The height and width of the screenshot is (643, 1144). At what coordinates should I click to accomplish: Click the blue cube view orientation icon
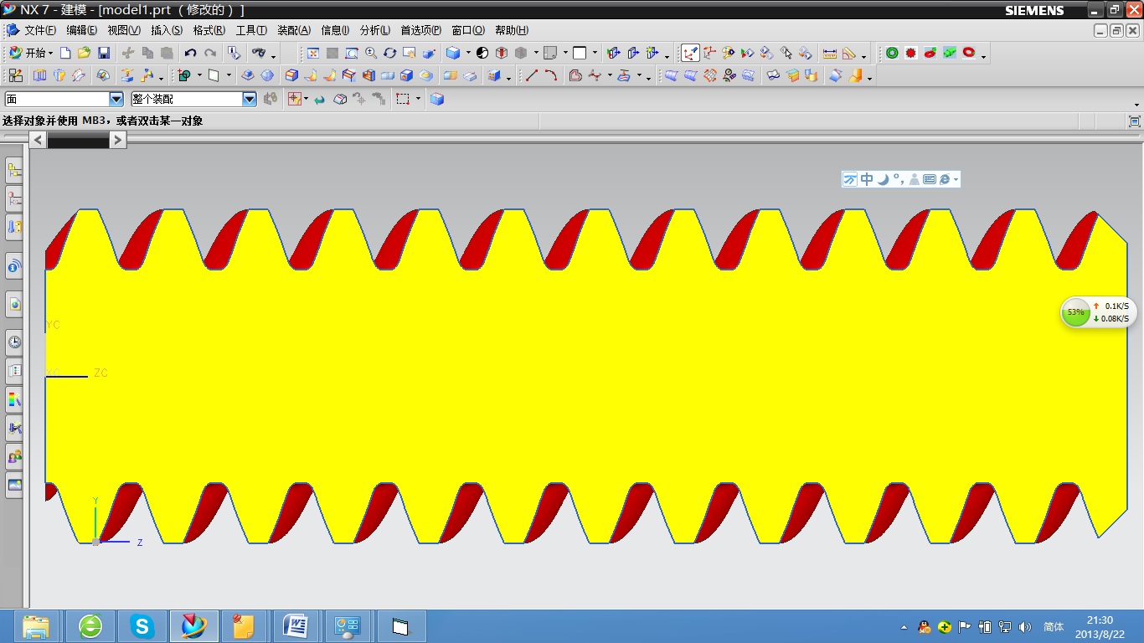[x=453, y=53]
